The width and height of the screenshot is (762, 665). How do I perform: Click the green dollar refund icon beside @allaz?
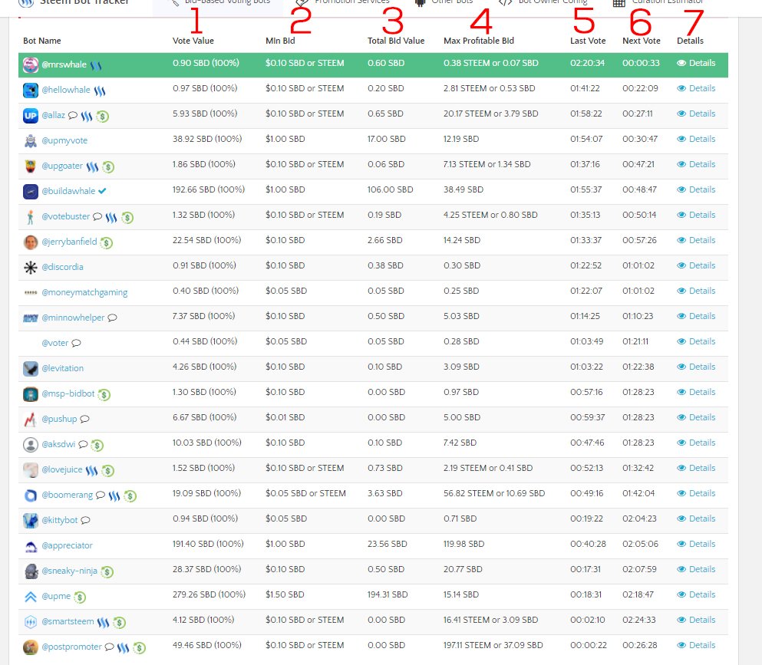click(102, 116)
